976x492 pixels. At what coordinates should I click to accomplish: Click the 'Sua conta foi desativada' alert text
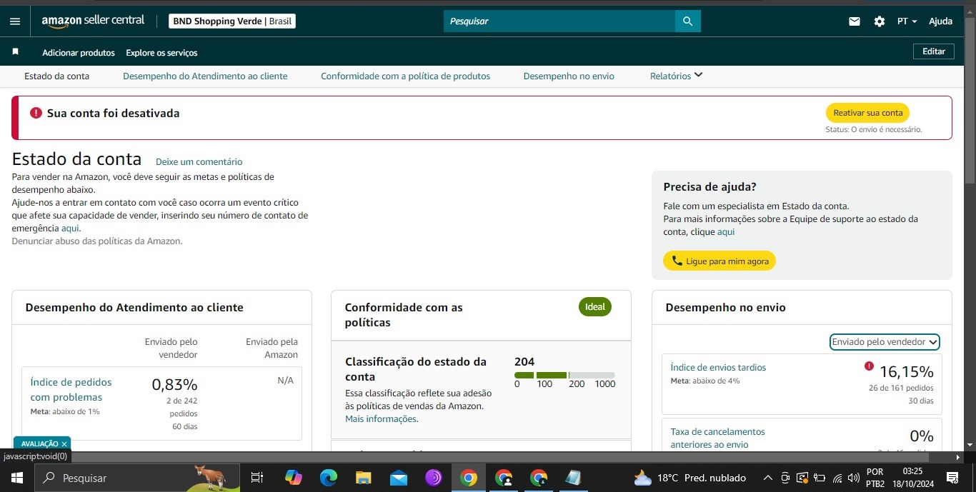point(114,113)
